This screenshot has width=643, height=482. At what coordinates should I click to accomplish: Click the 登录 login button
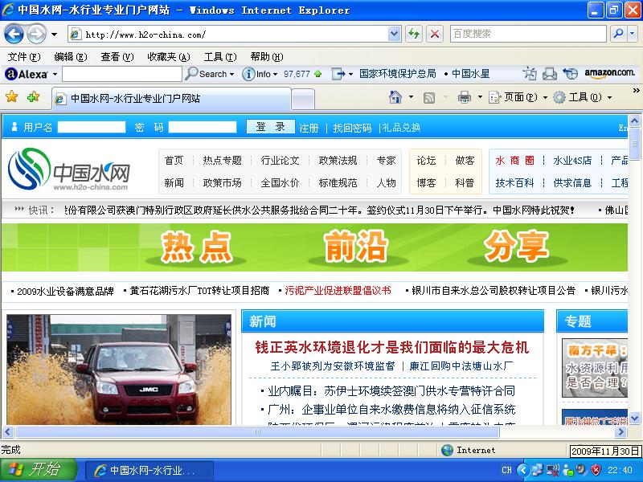pyautogui.click(x=271, y=127)
